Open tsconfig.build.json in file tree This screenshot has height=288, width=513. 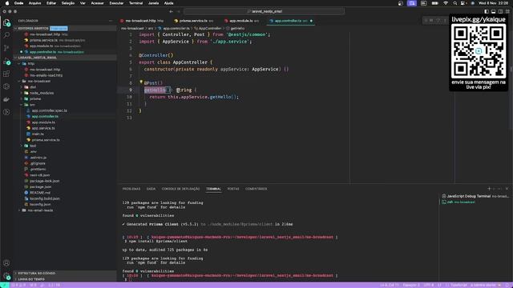tap(45, 198)
